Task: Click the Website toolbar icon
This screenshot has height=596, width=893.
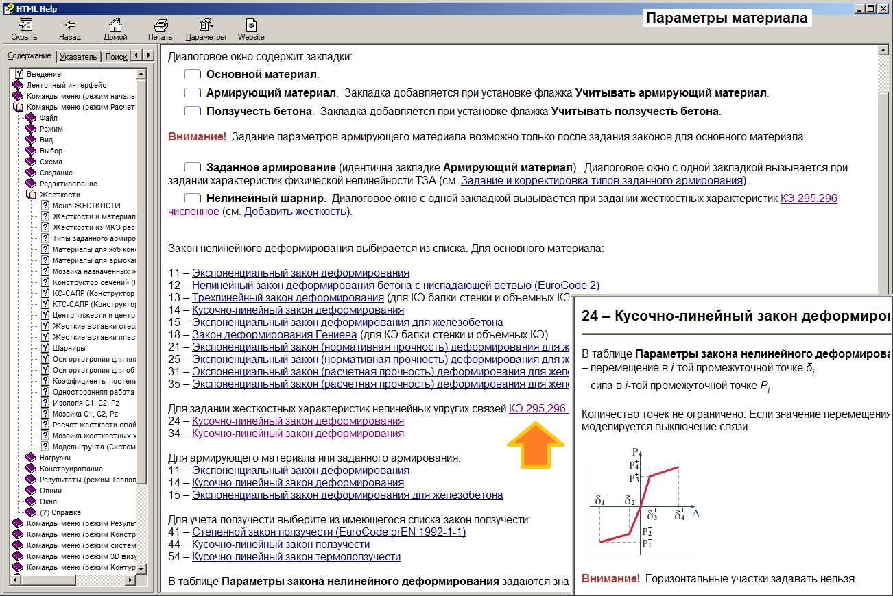Action: (251, 29)
